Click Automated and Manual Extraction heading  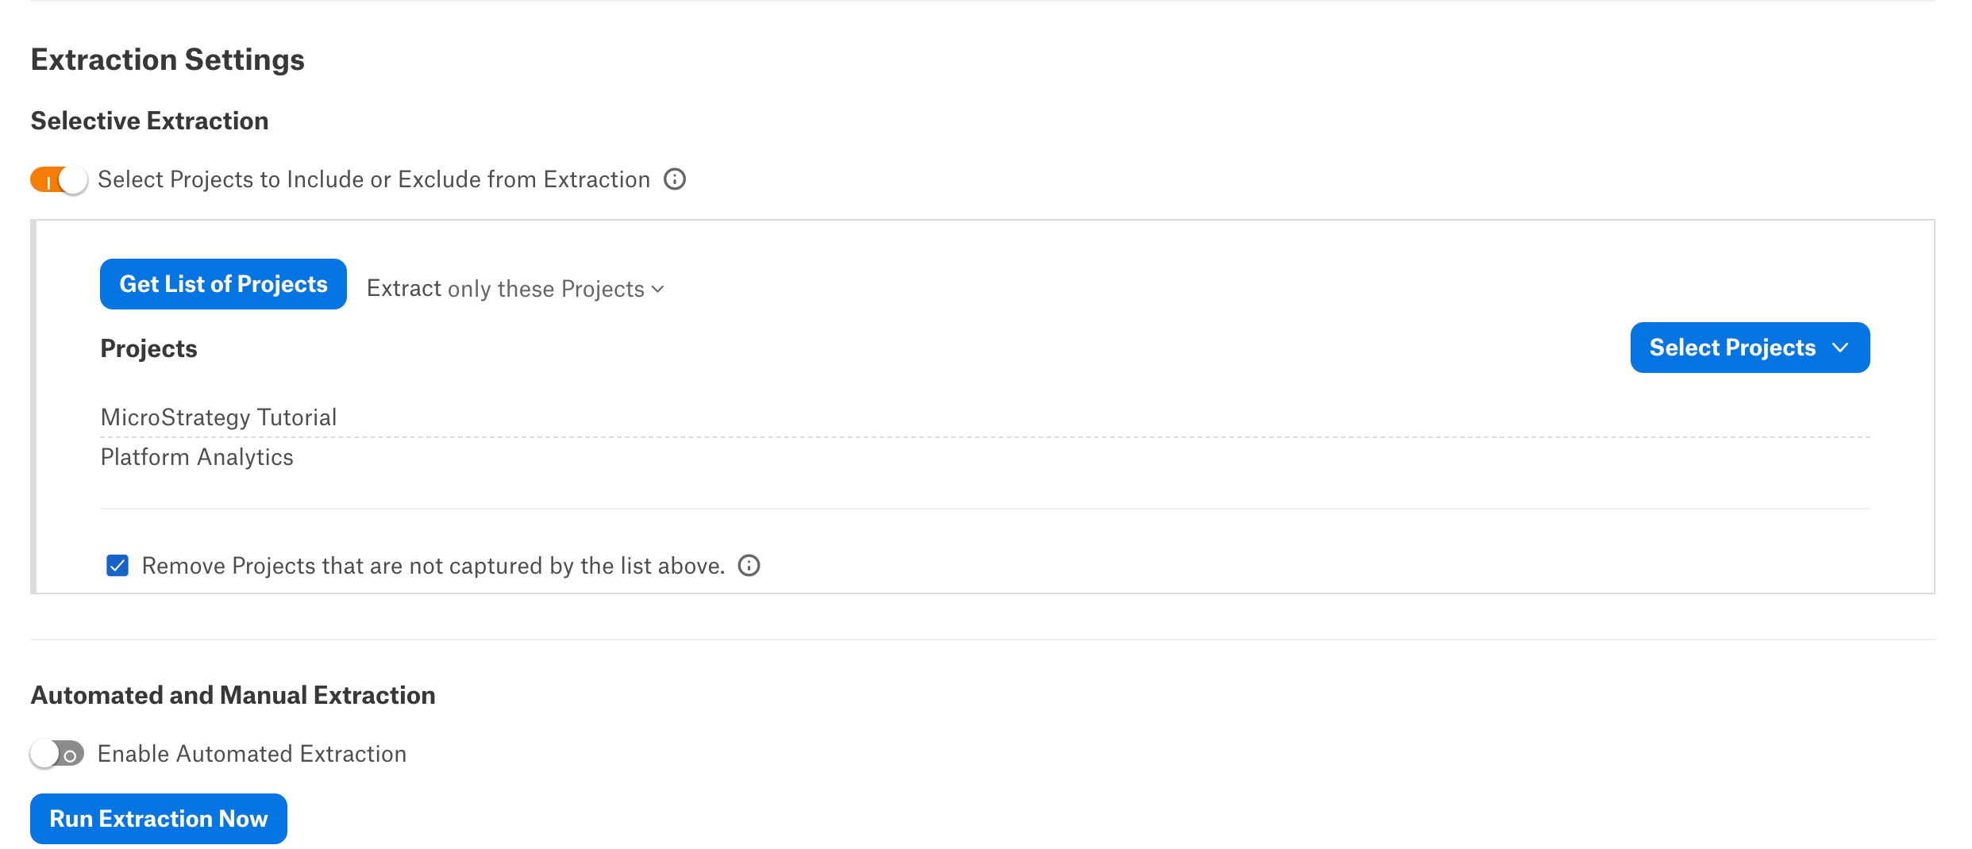tap(233, 695)
